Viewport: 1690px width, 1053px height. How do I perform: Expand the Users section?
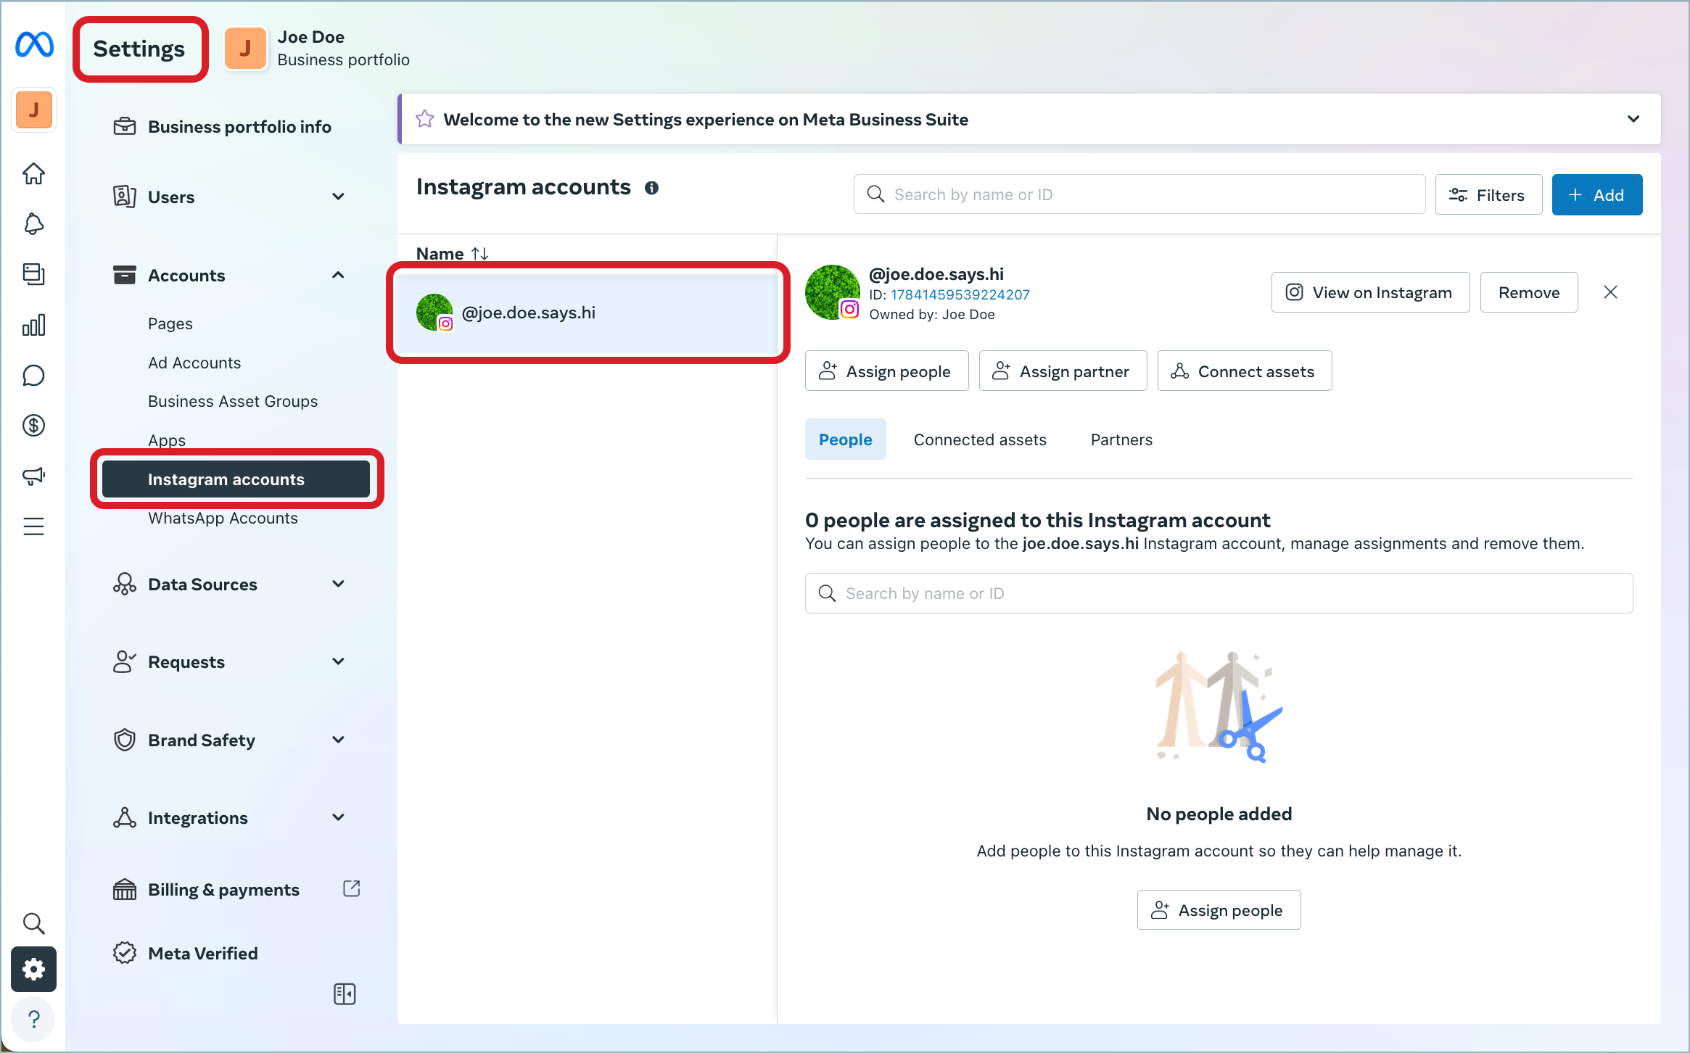coord(338,197)
